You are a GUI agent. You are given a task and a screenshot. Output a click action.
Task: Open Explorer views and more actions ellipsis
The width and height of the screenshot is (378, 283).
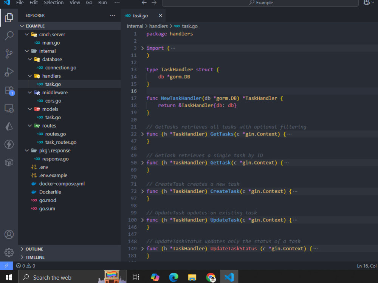coord(112,15)
